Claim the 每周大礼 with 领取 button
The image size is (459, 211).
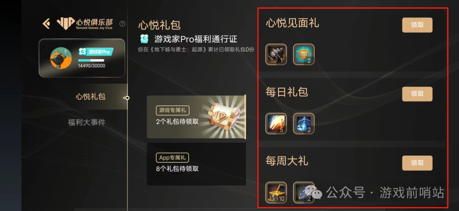pyautogui.click(x=417, y=163)
